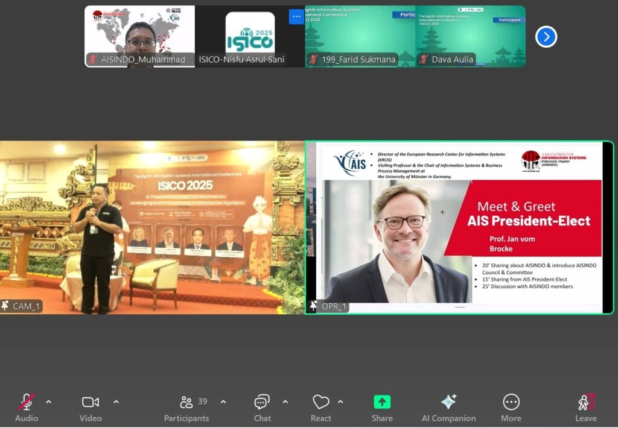Start screen sharing with Share icon

382,402
